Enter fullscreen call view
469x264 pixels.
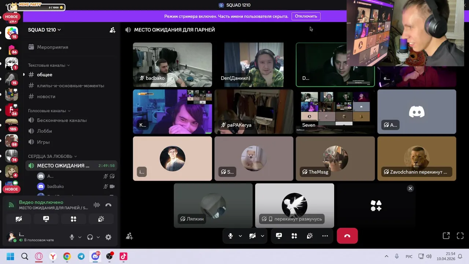[x=460, y=236]
